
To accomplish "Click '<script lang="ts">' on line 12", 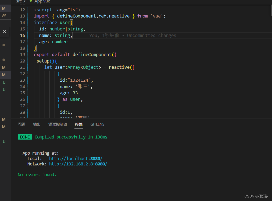I will click(x=57, y=10).
